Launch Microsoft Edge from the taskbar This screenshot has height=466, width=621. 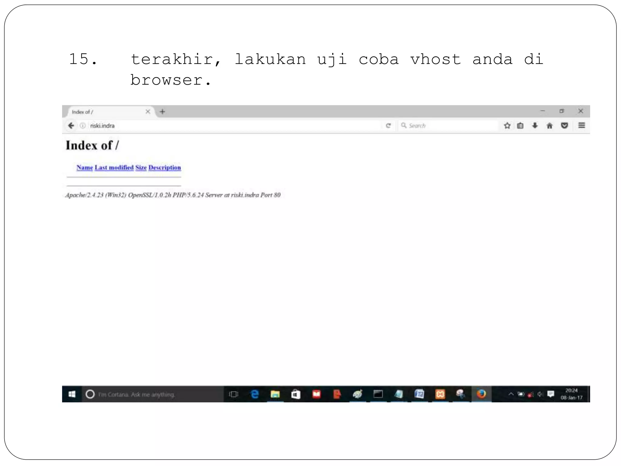pyautogui.click(x=255, y=394)
